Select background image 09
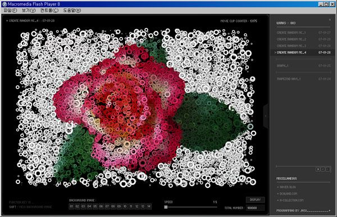 tap(119, 206)
